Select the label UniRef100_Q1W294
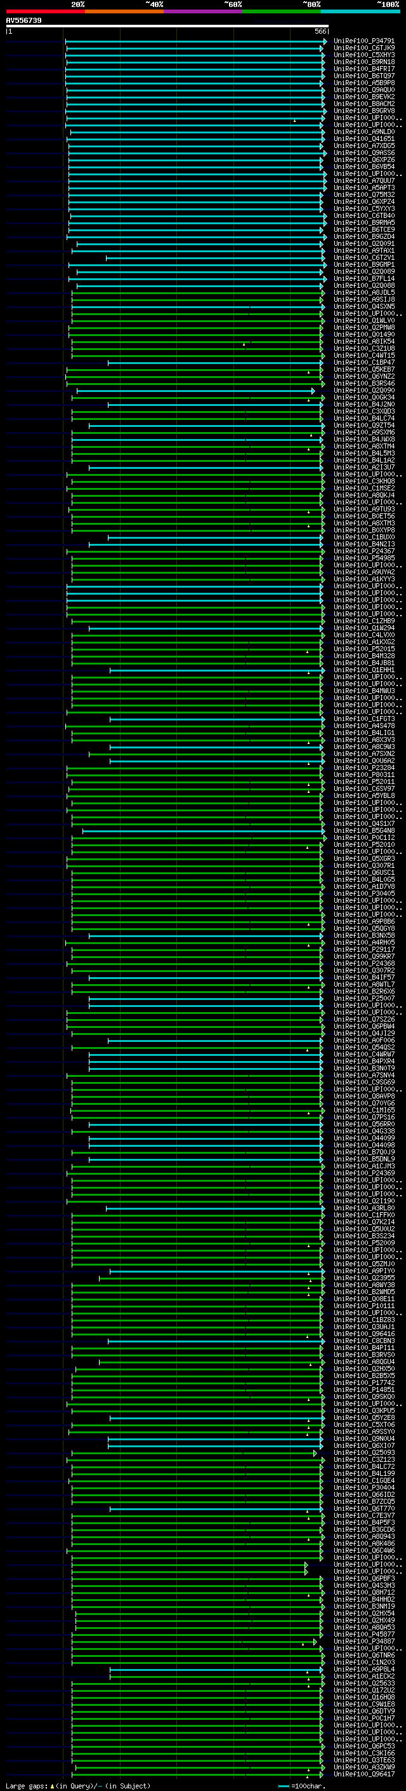406x1791 pixels. point(364,628)
